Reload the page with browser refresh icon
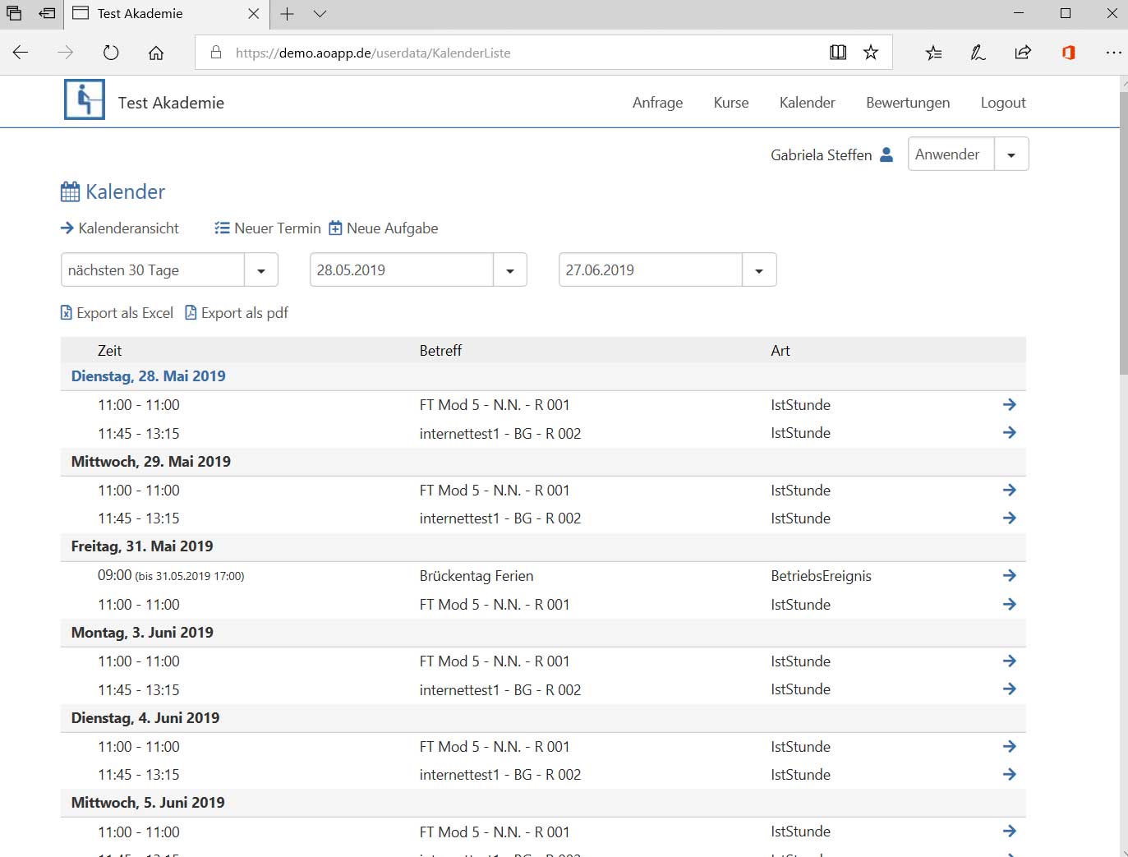Viewport: 1128px width, 857px height. pyautogui.click(x=111, y=53)
